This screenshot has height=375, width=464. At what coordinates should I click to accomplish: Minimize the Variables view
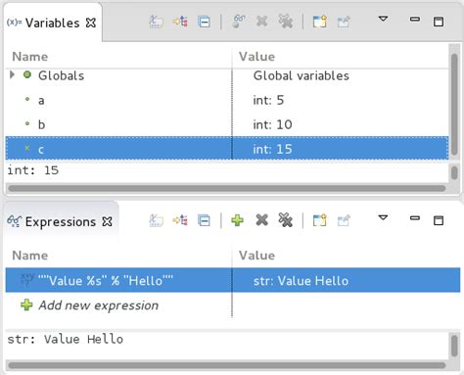(415, 20)
